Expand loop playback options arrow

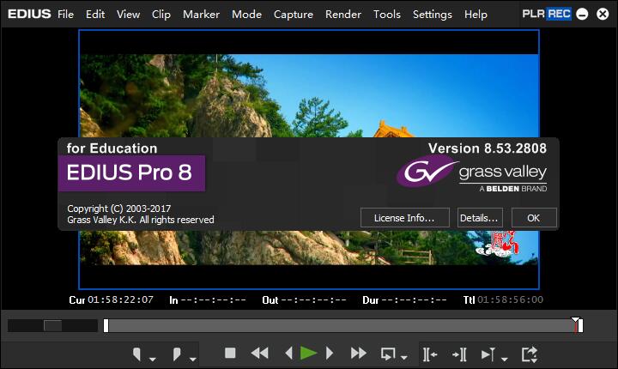(404, 358)
